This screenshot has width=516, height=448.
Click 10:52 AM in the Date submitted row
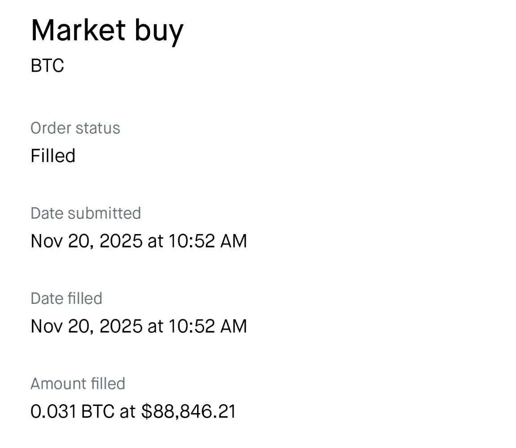coord(207,241)
